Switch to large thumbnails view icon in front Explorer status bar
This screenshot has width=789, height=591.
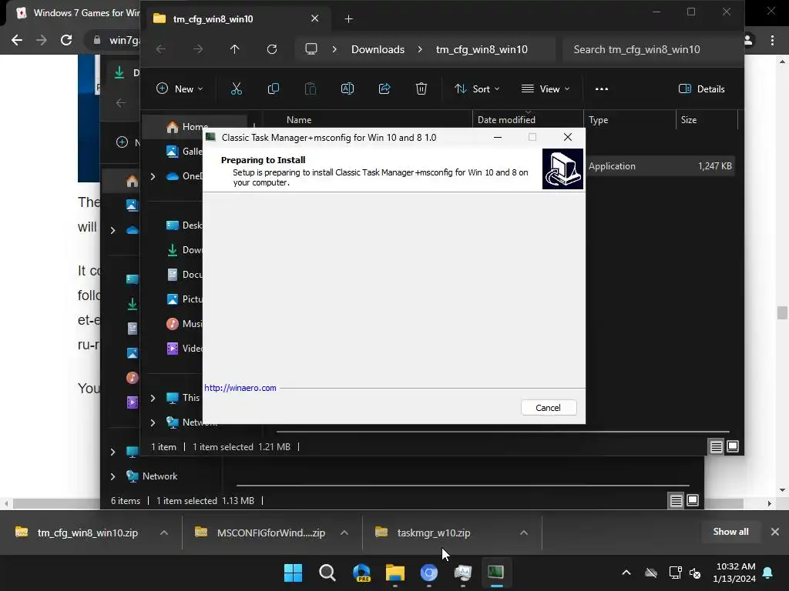pos(733,446)
